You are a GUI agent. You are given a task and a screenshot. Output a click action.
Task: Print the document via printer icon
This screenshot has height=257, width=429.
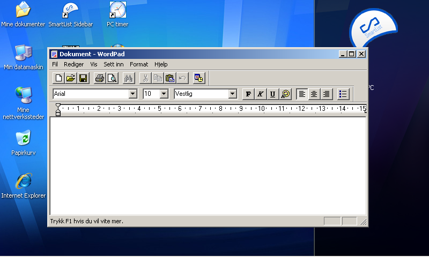point(100,78)
